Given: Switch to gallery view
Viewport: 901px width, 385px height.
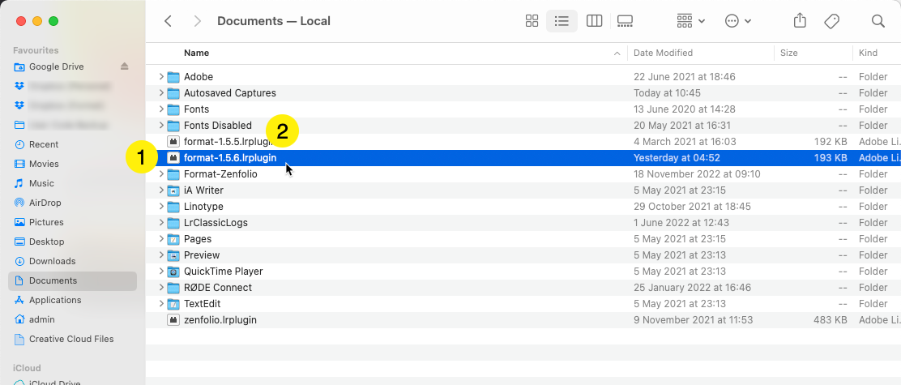Looking at the screenshot, I should [x=625, y=21].
